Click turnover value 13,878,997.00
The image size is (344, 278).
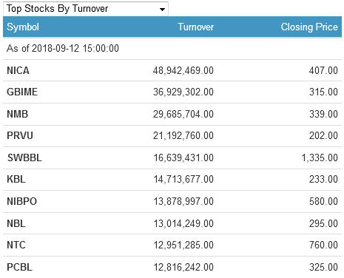[183, 201]
